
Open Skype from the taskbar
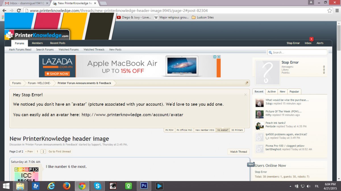click(97, 186)
